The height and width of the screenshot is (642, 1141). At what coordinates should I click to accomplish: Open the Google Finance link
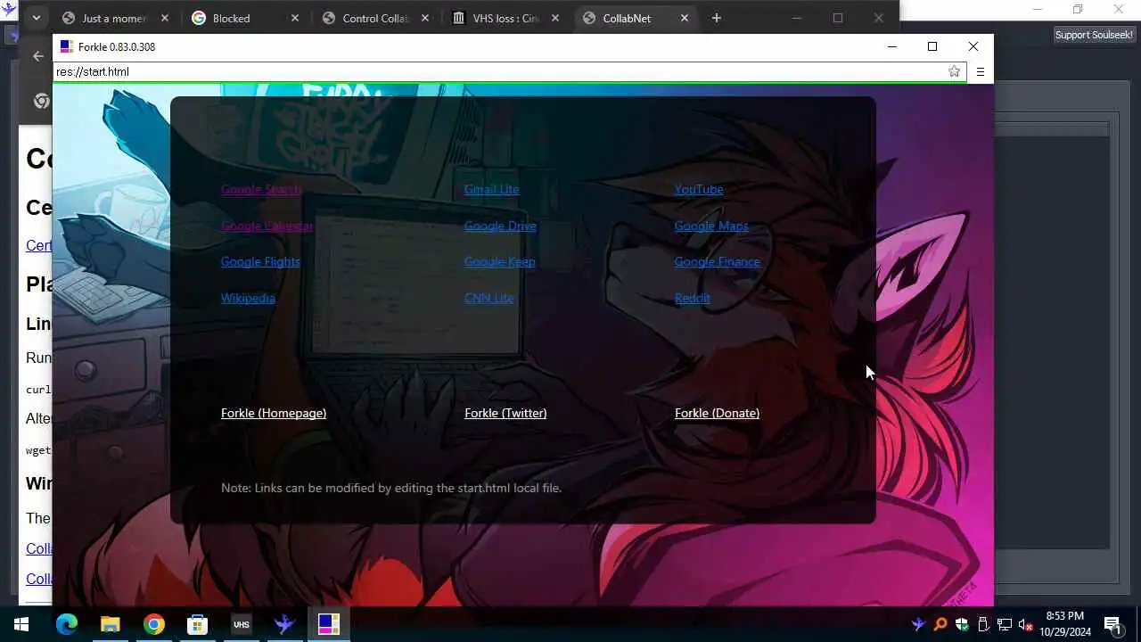point(717,261)
